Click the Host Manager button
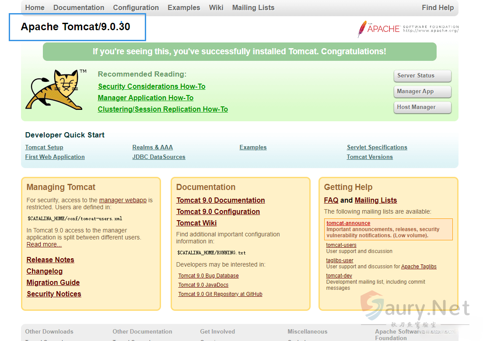This screenshot has height=341, width=483. click(422, 107)
